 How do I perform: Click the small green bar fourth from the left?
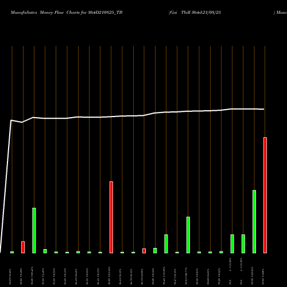(x=45, y=251)
